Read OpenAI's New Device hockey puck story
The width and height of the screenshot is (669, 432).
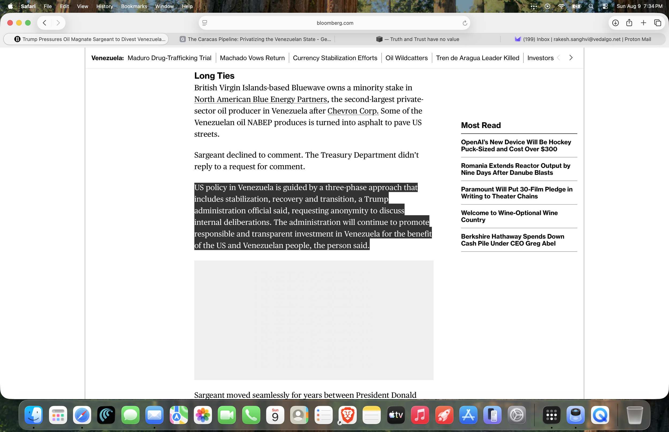pyautogui.click(x=516, y=146)
